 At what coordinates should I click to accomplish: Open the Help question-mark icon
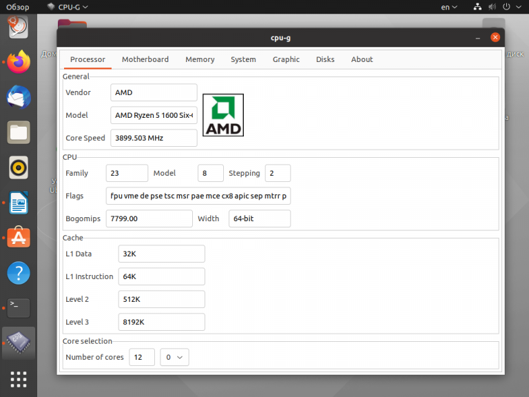tap(19, 273)
